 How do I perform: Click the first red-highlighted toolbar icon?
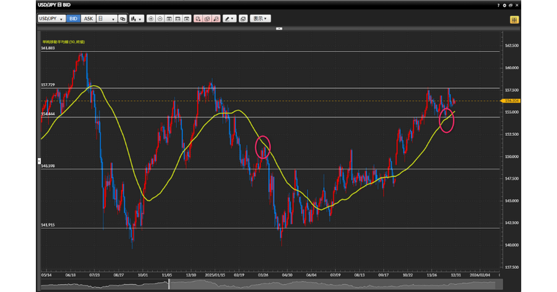click(197, 19)
